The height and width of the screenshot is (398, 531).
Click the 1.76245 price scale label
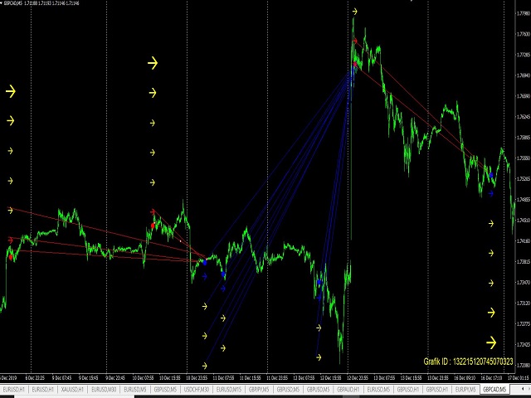(x=523, y=117)
